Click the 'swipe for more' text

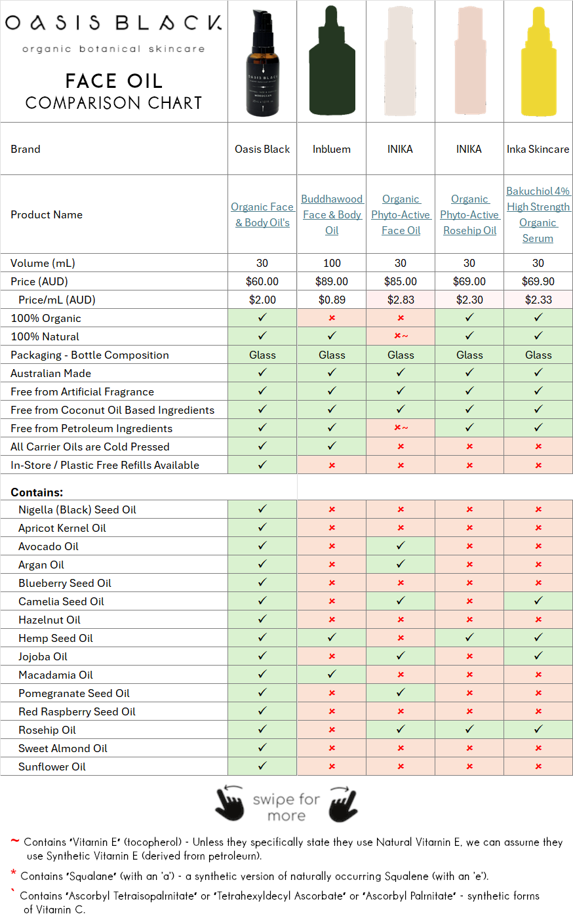(x=286, y=807)
